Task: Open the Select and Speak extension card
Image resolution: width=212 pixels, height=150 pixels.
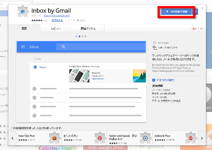Action: (x=129, y=138)
